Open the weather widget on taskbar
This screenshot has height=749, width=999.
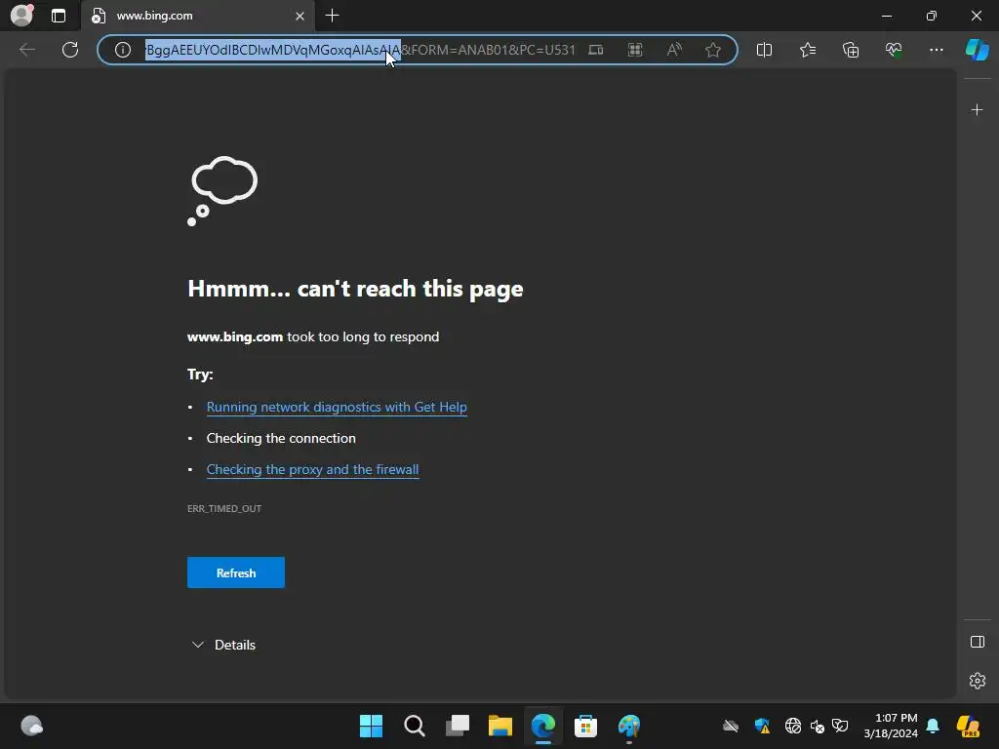31,726
